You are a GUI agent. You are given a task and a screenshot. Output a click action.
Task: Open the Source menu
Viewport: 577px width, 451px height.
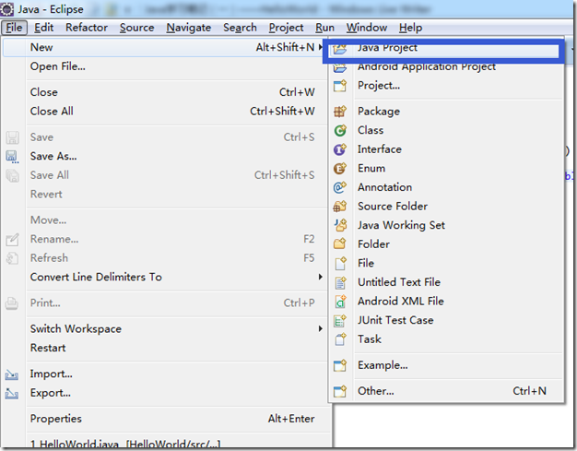tap(137, 28)
